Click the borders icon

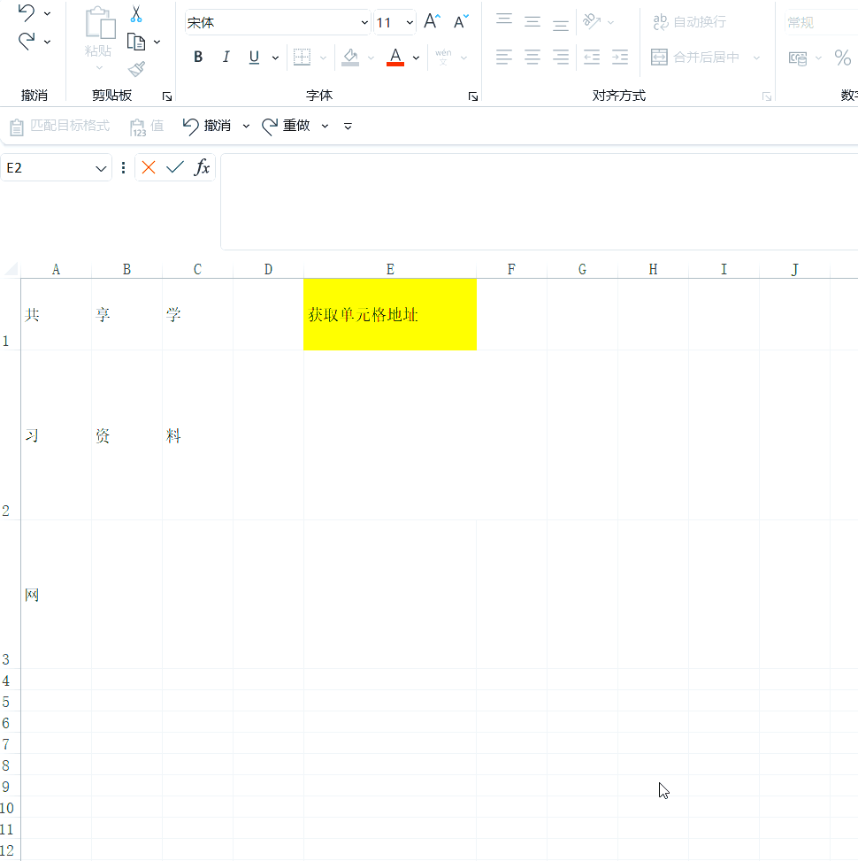tap(302, 58)
